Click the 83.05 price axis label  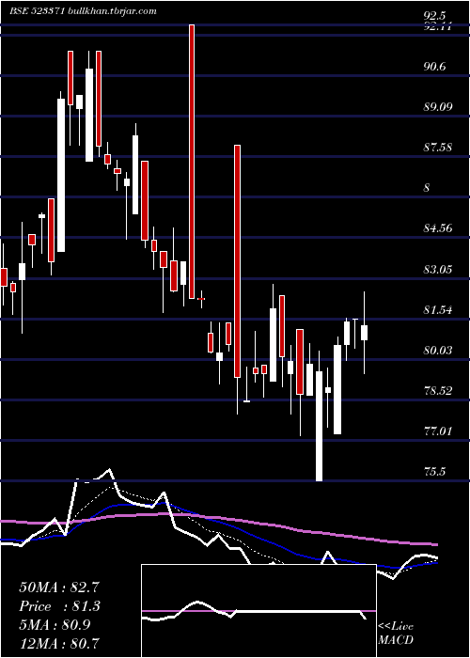click(438, 269)
